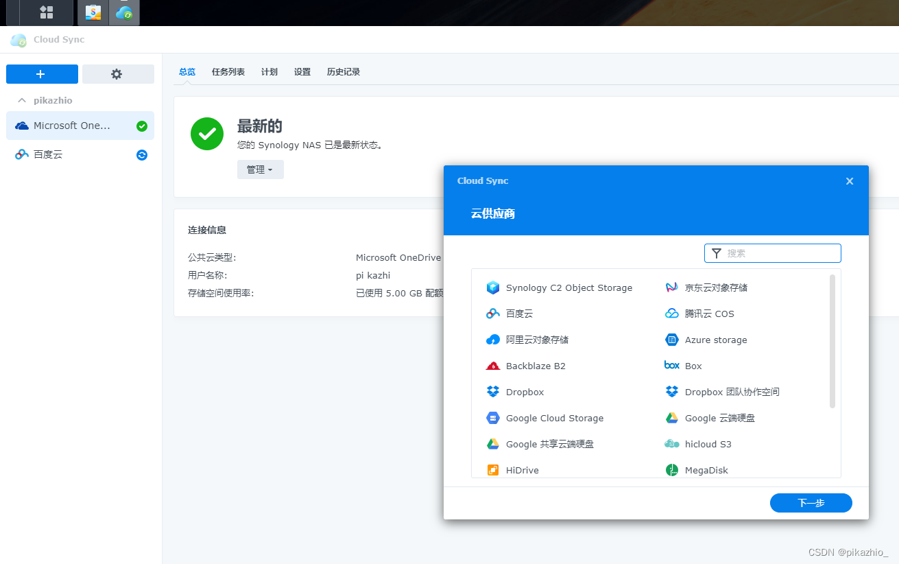The height and width of the screenshot is (564, 899).
Task: Select the Cloud Sync taskbar icon
Action: tap(124, 12)
